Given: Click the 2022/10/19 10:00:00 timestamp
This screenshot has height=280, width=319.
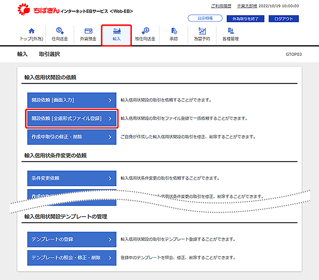Looking at the screenshot, I should 279,6.
